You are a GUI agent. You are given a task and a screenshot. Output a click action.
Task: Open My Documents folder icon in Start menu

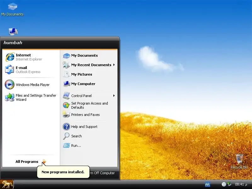(66, 56)
